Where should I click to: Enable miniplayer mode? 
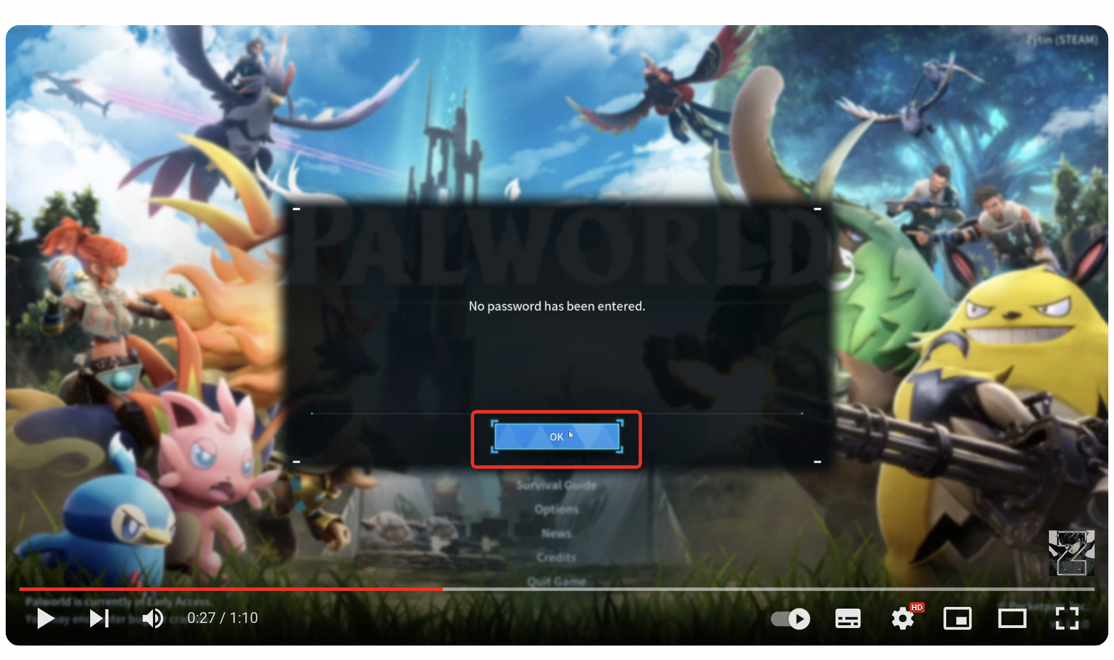(x=957, y=619)
